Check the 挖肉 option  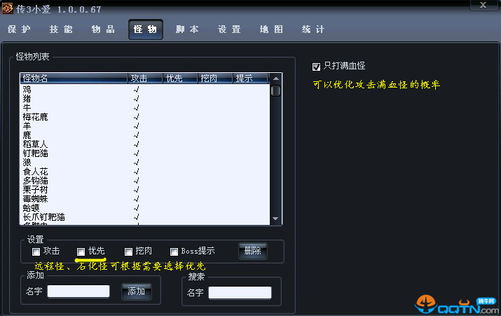click(128, 252)
